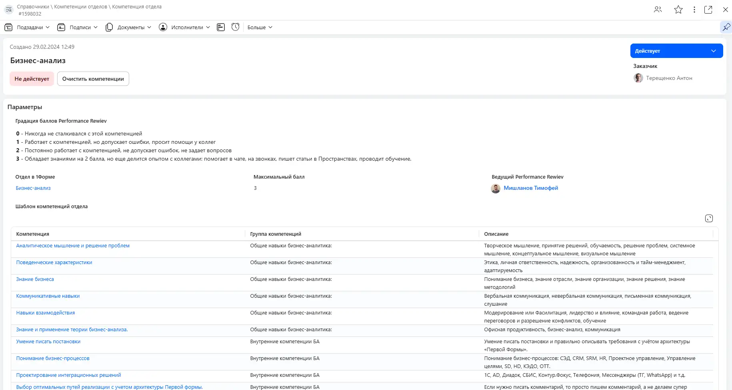This screenshot has height=390, width=732.
Task: Click the Documents icon in toolbar
Action: (109, 27)
